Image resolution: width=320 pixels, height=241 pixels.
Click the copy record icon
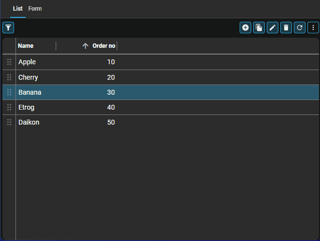click(x=259, y=28)
